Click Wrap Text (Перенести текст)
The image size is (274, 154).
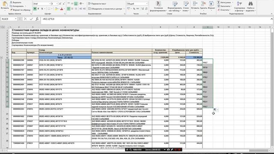[x=97, y=4]
